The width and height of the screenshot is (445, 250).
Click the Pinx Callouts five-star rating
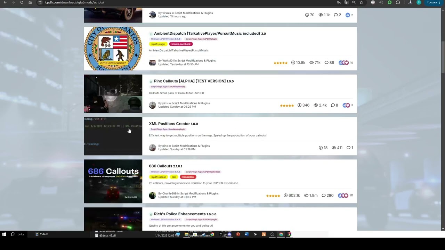tap(287, 106)
